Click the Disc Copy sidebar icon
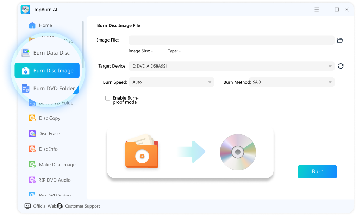The height and width of the screenshot is (215, 356). (32, 118)
